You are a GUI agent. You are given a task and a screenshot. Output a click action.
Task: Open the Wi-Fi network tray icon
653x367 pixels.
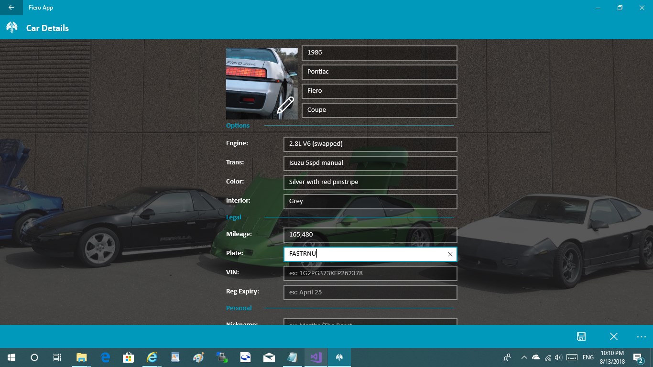(x=547, y=357)
